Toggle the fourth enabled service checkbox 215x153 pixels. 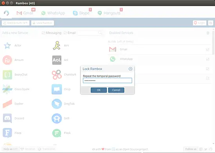point(208,78)
